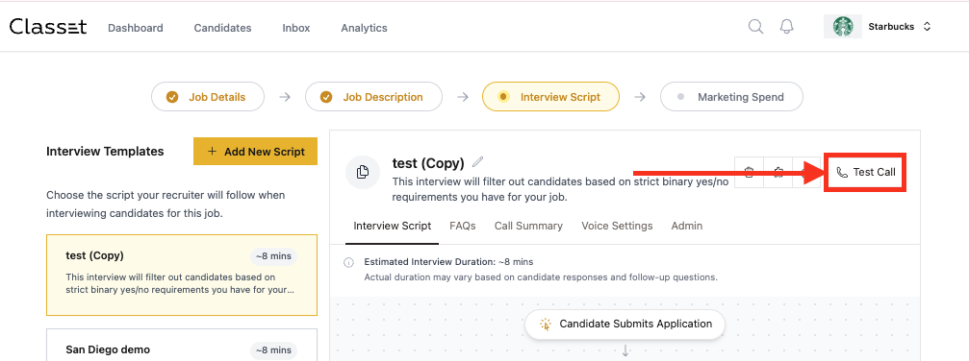Click the Classet logo

click(48, 27)
